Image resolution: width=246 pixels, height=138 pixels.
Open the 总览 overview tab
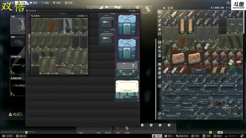point(10,3)
